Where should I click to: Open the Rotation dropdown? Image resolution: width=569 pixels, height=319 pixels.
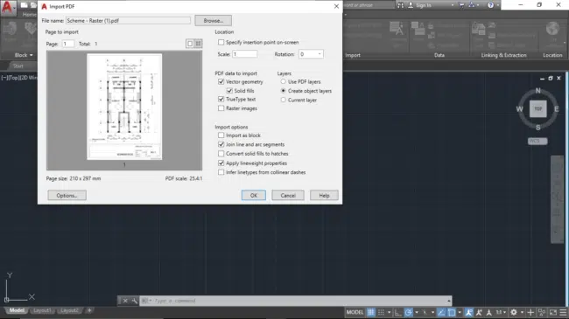pos(311,54)
